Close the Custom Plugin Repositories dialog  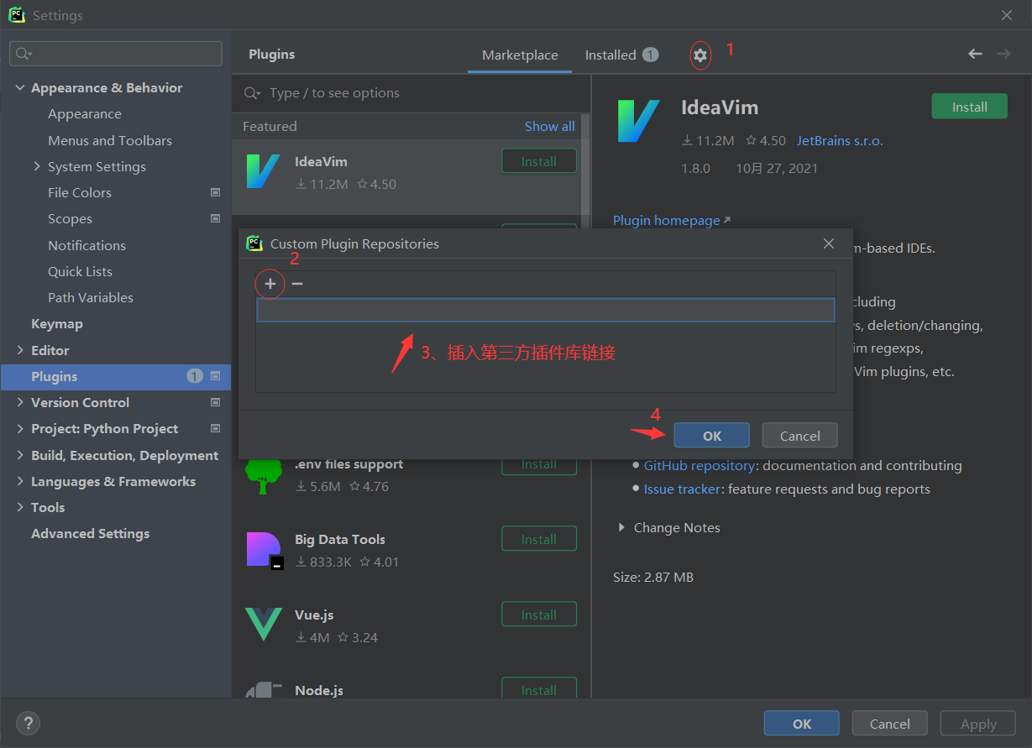tap(829, 243)
